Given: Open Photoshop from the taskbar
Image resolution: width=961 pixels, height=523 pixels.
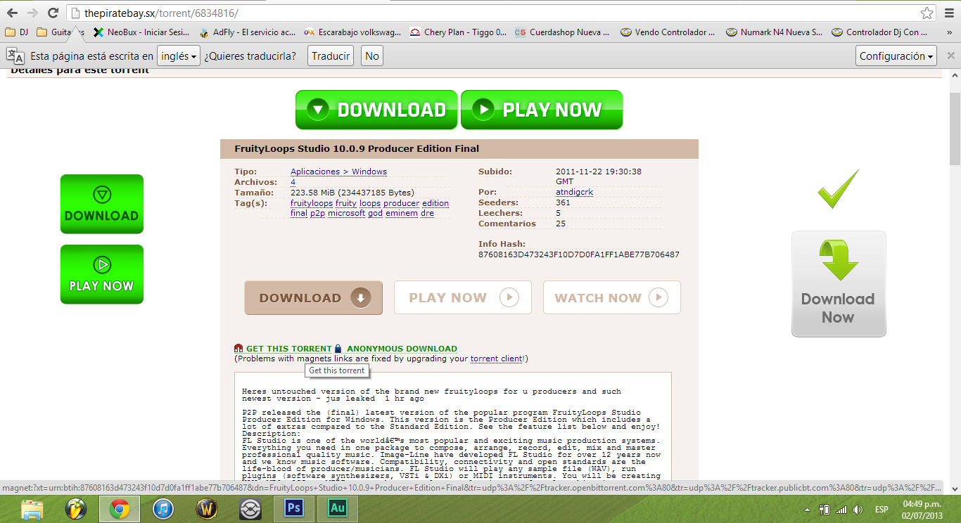Looking at the screenshot, I should pos(294,509).
